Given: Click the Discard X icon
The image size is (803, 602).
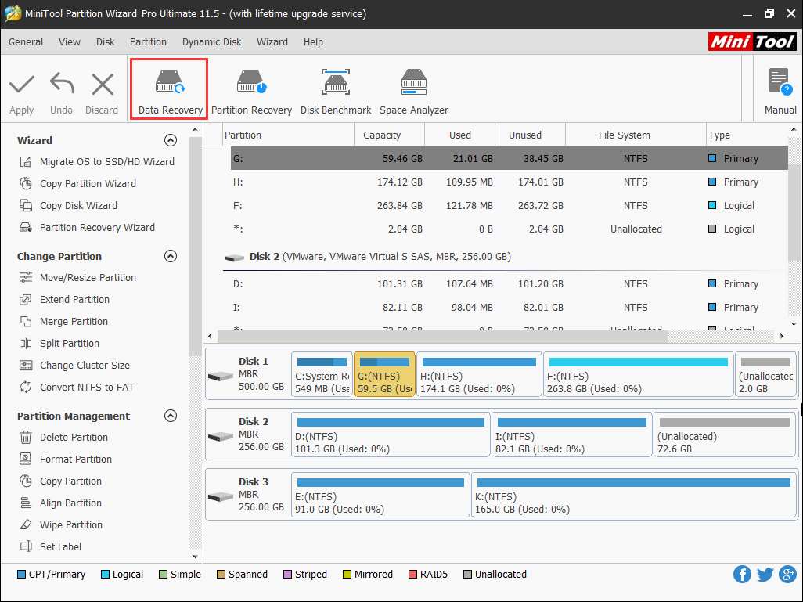Looking at the screenshot, I should pos(102,84).
